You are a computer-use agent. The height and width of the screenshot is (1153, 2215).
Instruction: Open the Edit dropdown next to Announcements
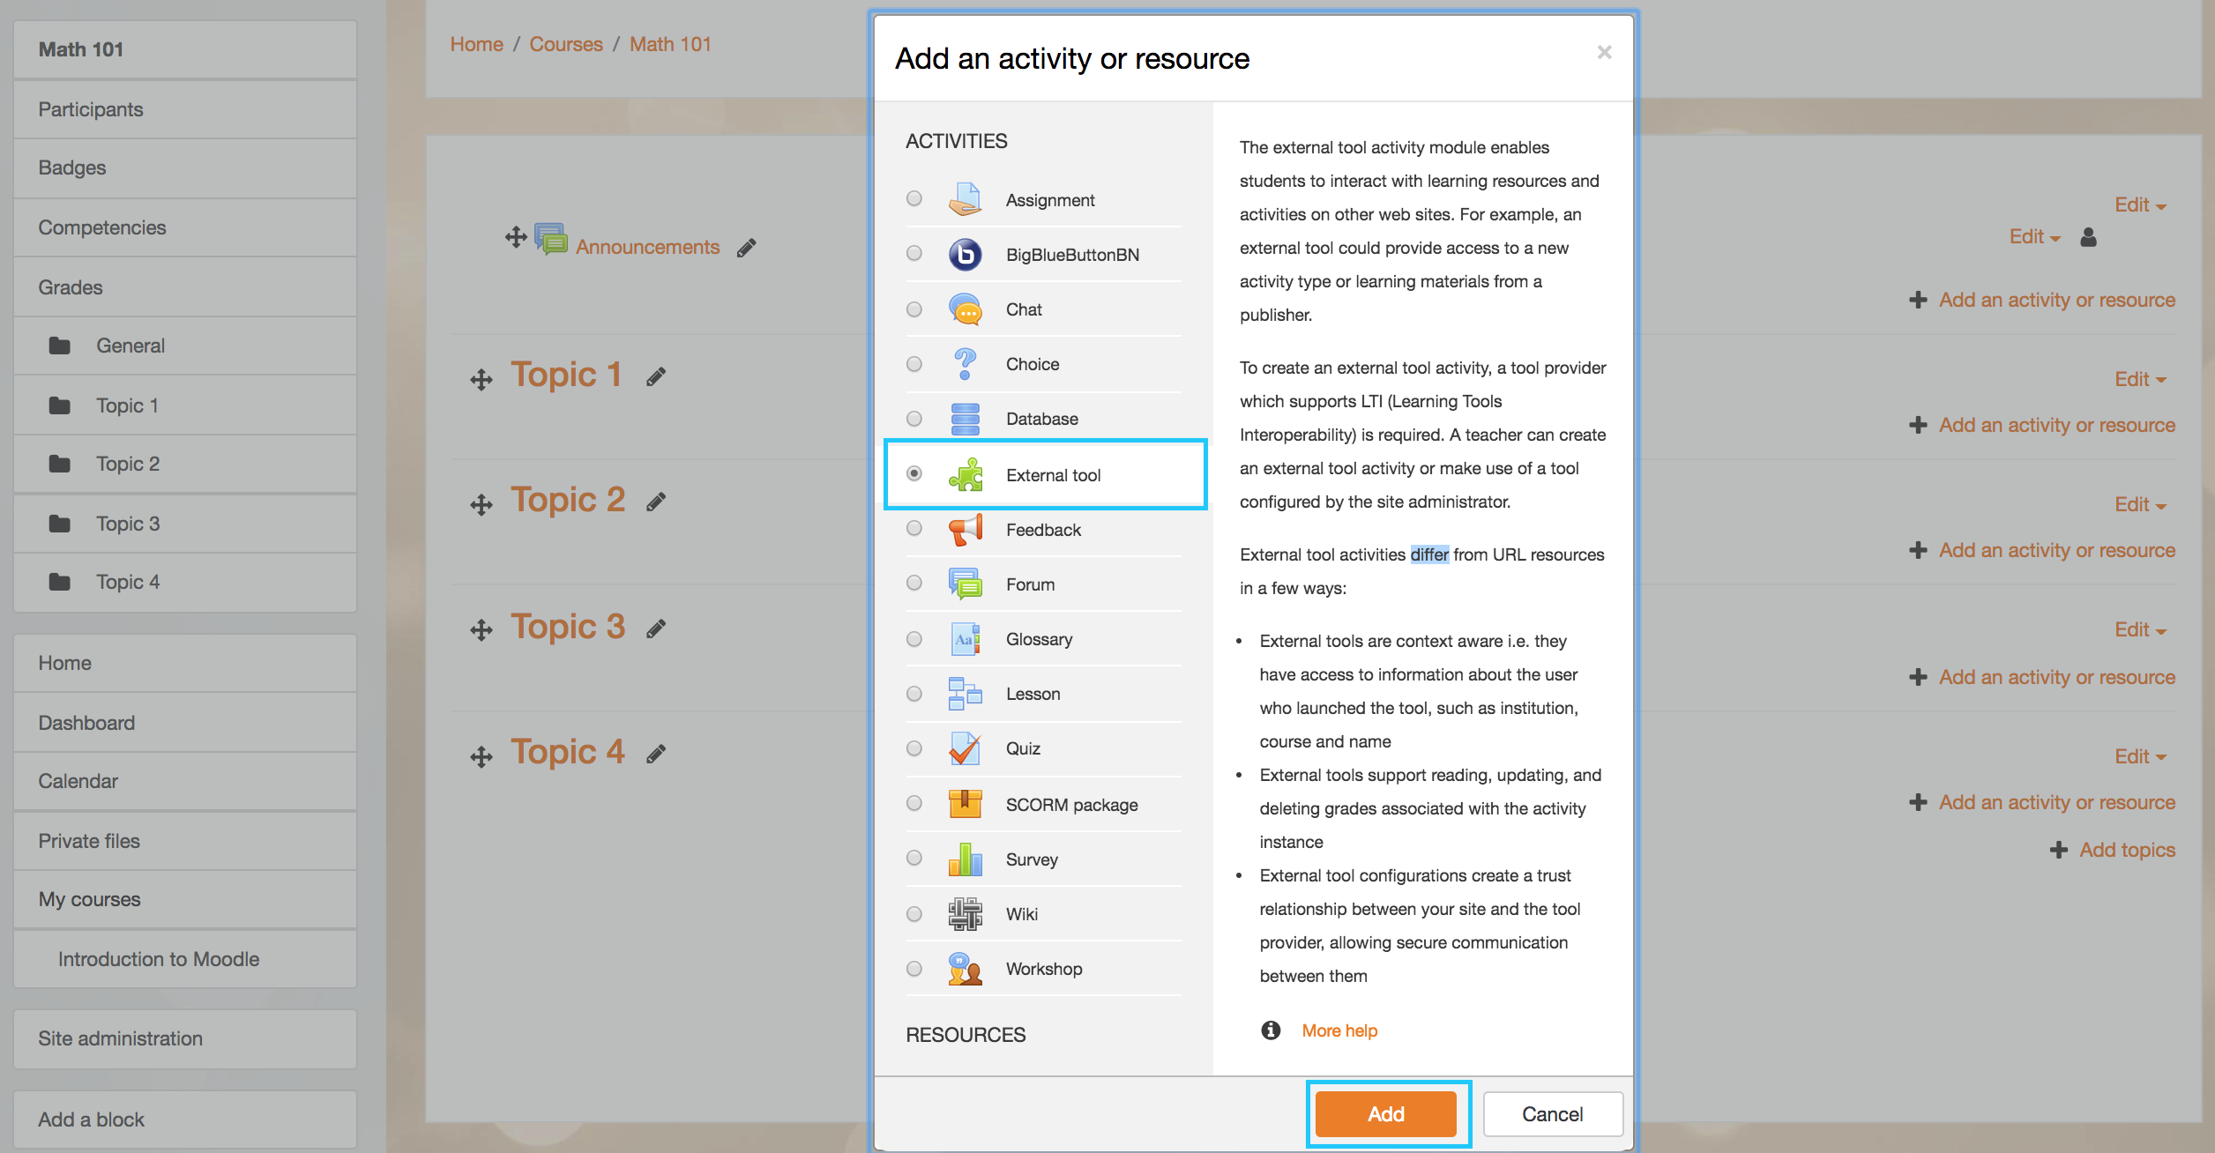(x=2034, y=236)
